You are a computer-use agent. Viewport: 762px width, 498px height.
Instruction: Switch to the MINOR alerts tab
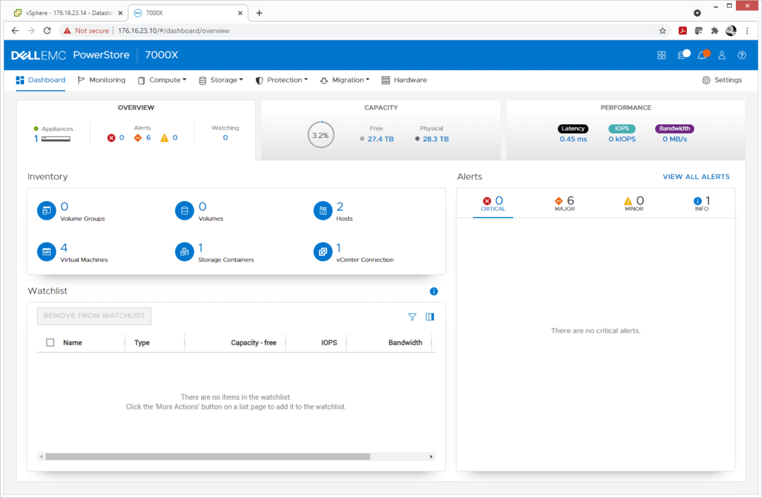point(634,204)
